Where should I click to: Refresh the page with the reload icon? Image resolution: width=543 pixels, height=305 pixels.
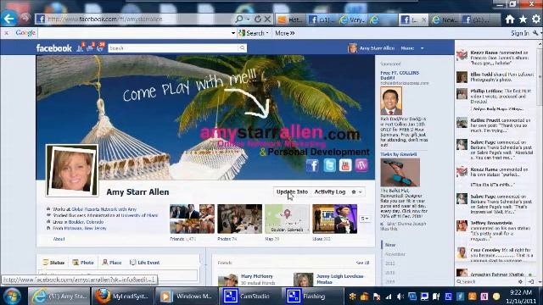[x=258, y=19]
